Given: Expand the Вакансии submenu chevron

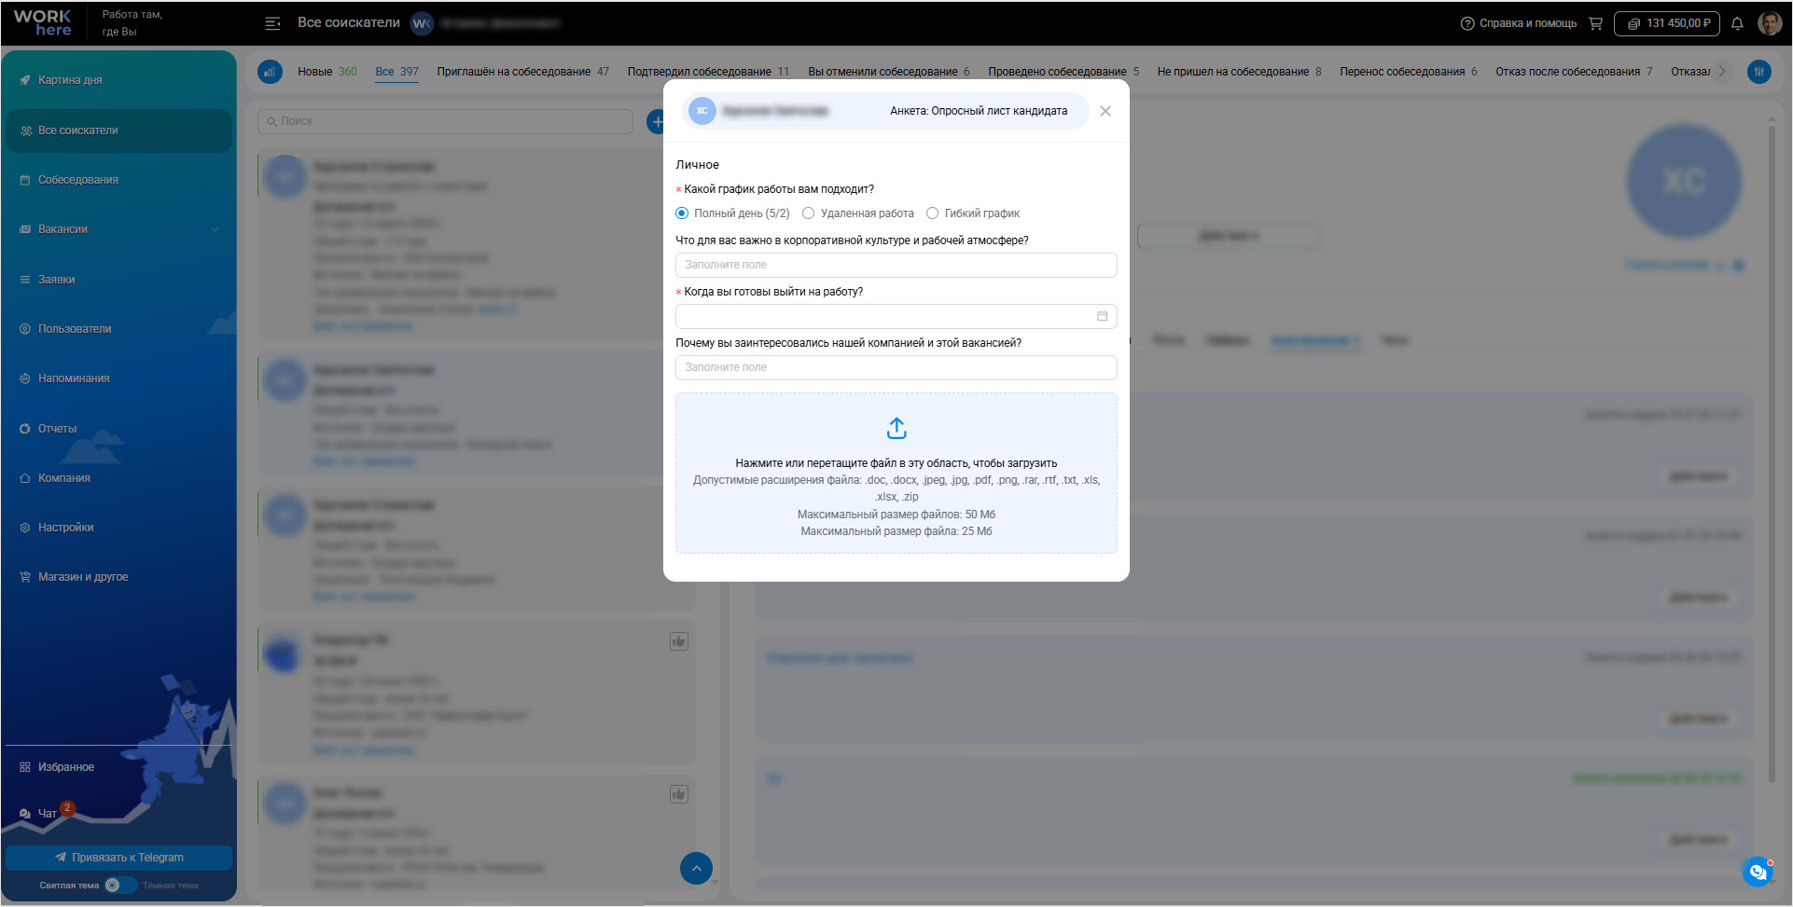Looking at the screenshot, I should 215,229.
